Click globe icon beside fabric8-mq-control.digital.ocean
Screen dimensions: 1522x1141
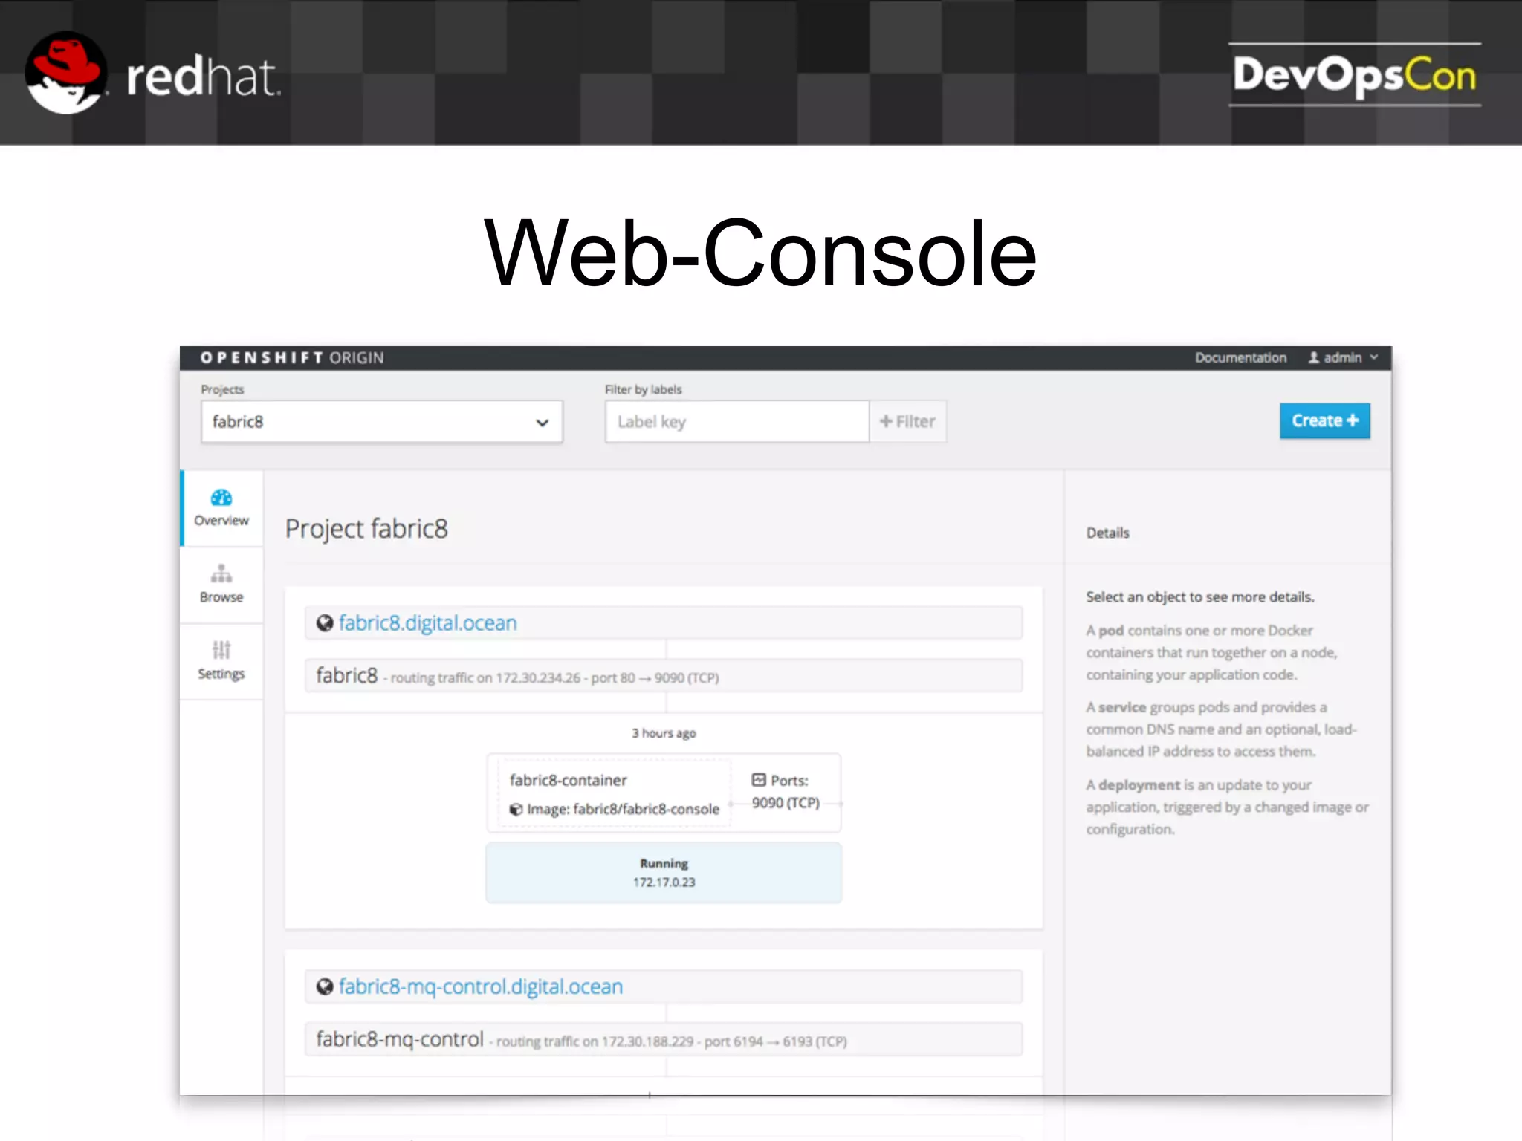tap(325, 986)
